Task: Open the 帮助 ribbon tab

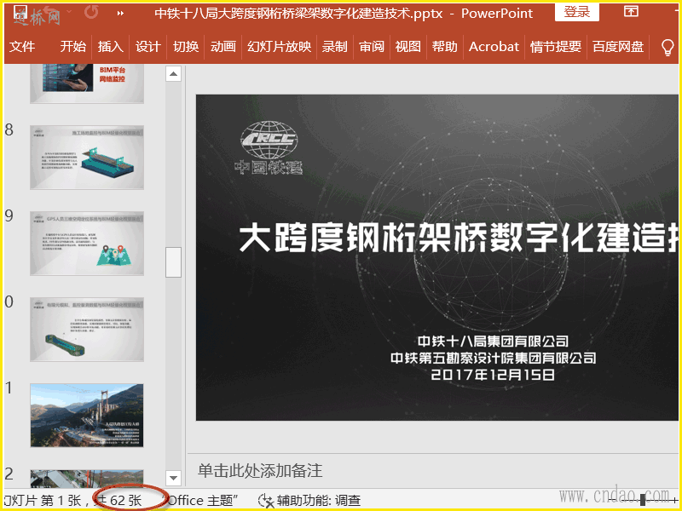Action: coord(444,47)
